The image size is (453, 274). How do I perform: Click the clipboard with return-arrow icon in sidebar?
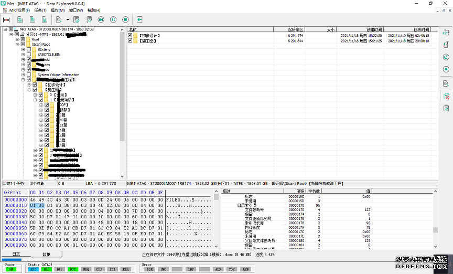pyautogui.click(x=446, y=109)
